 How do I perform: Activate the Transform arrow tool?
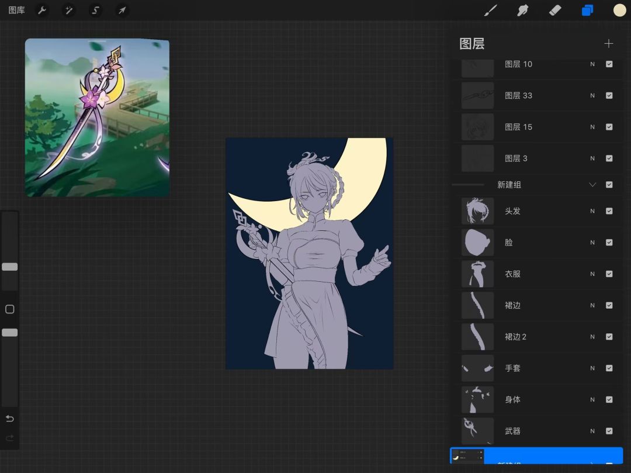pos(122,10)
